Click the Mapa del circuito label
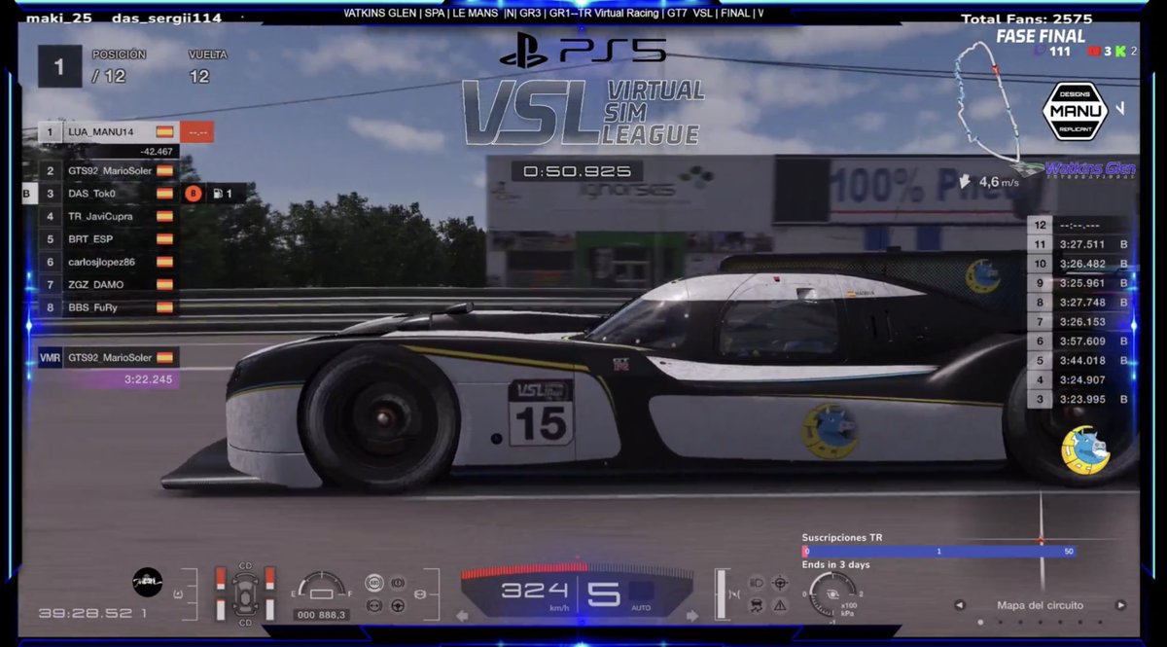This screenshot has height=647, width=1167. [1040, 604]
